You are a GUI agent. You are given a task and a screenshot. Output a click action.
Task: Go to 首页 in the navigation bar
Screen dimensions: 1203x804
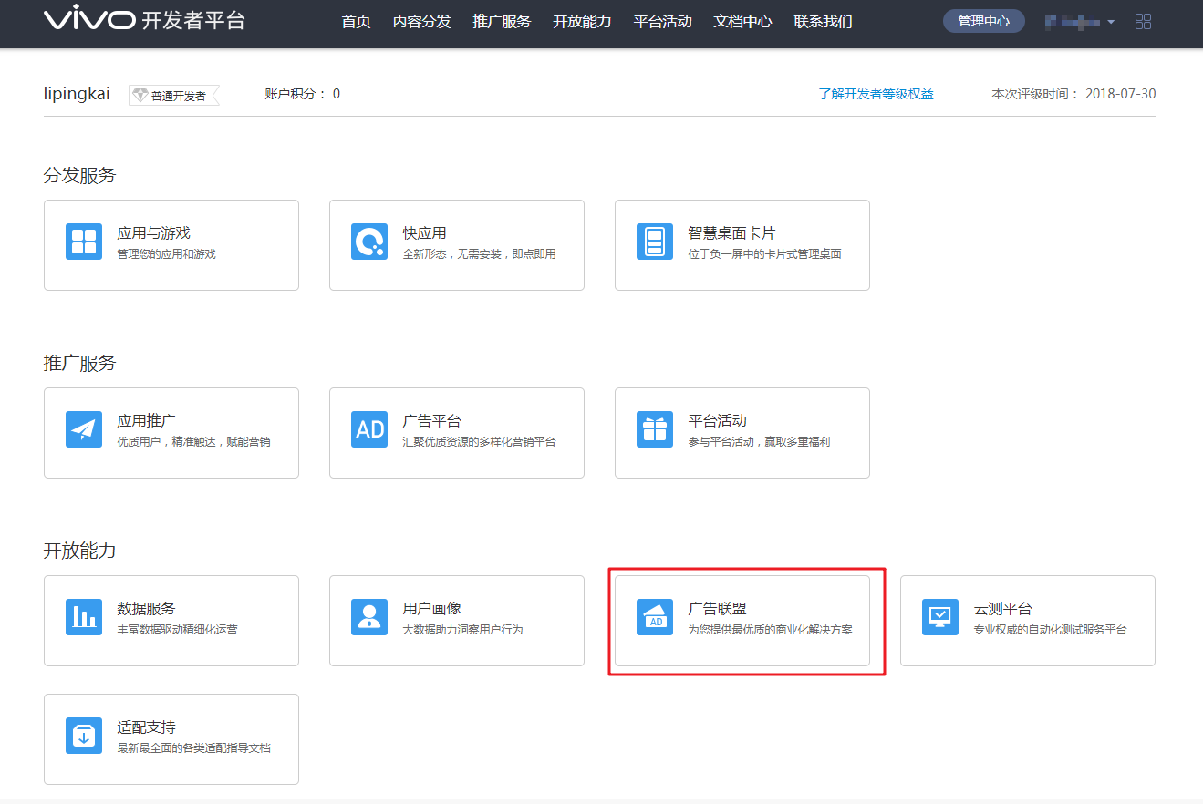pyautogui.click(x=356, y=21)
